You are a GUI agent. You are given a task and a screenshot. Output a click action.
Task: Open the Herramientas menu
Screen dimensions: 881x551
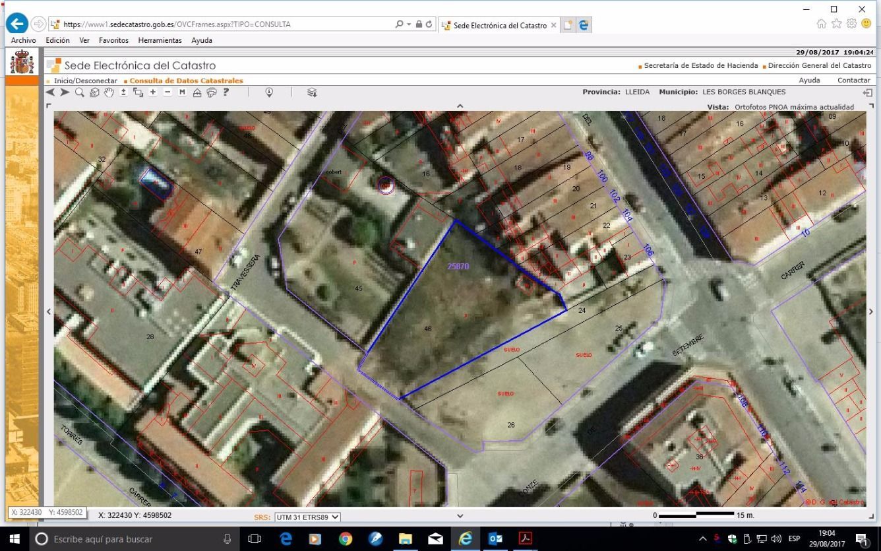(x=160, y=40)
